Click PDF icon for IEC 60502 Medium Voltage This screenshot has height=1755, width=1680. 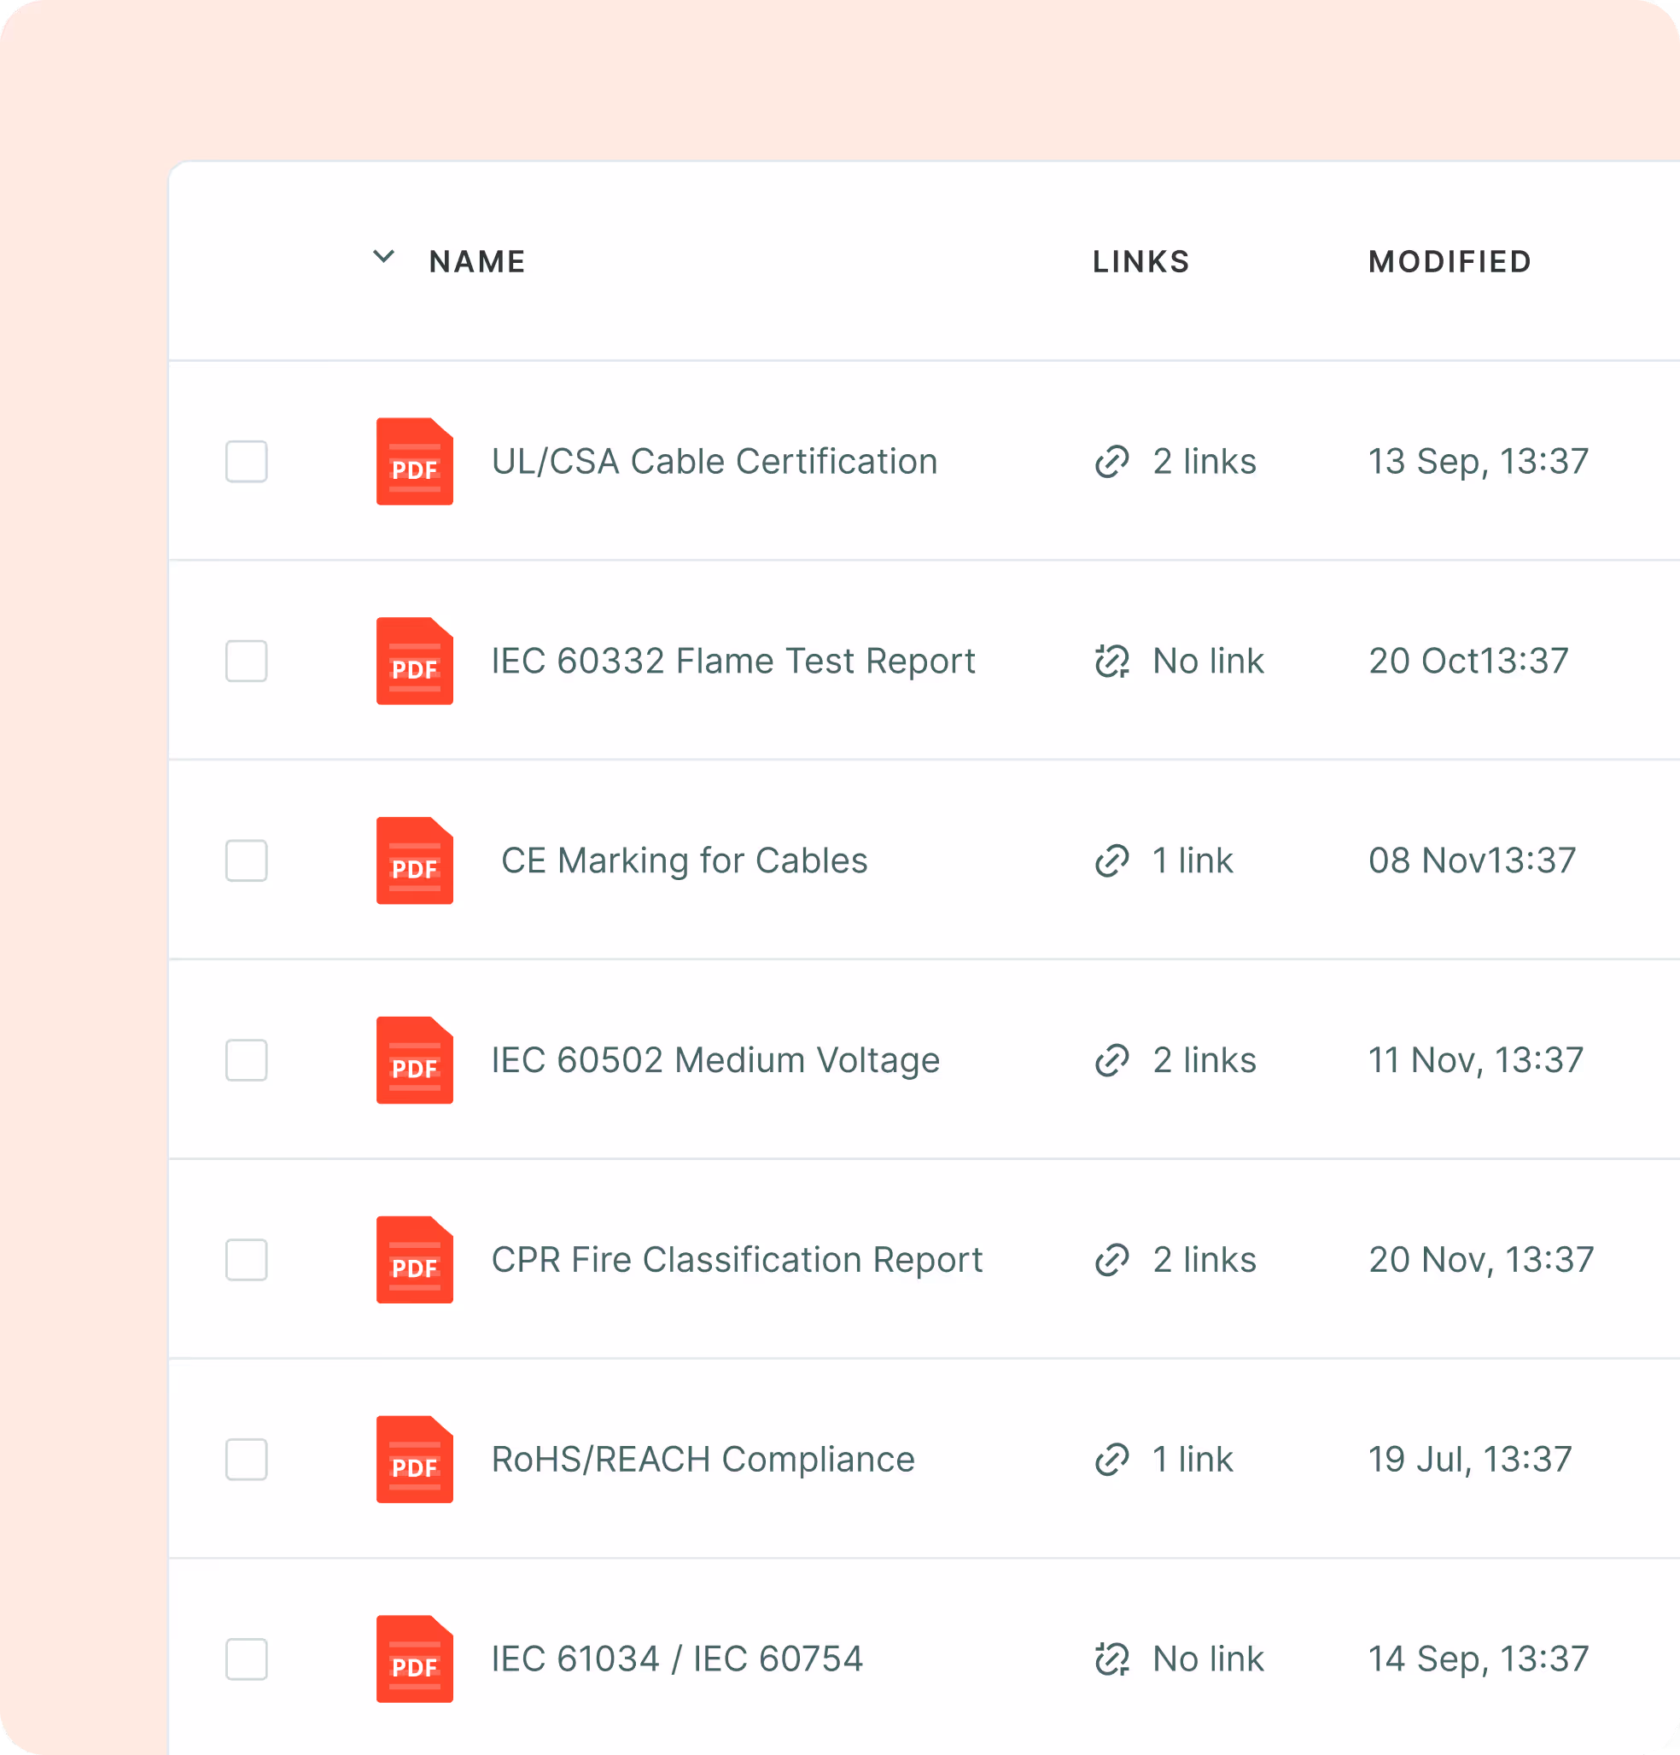[x=414, y=1060]
